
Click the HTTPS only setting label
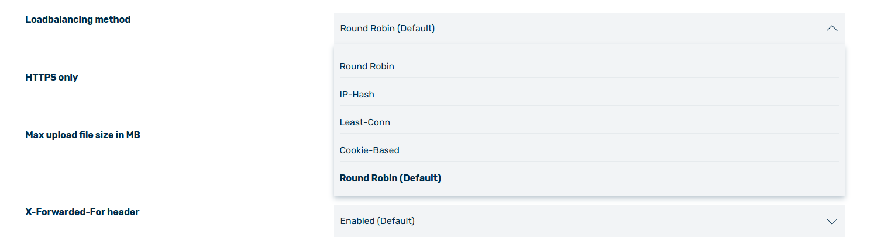point(51,78)
